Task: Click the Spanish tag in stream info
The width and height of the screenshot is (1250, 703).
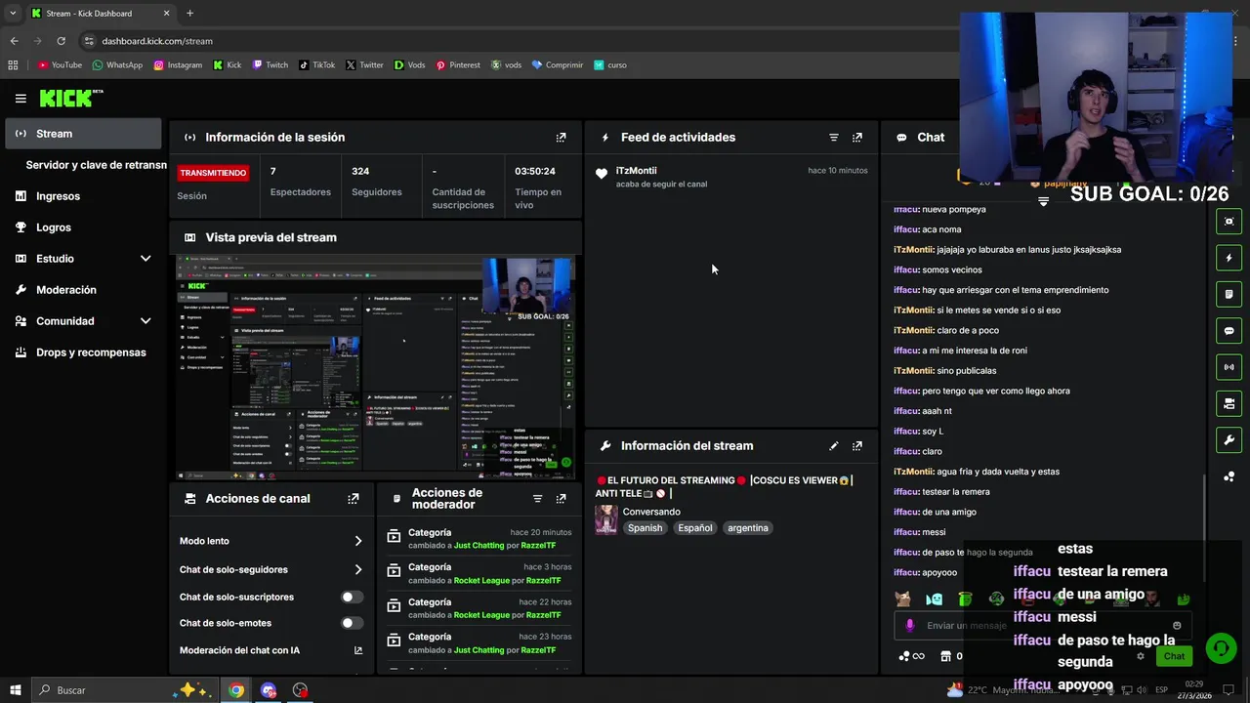Action: click(645, 528)
